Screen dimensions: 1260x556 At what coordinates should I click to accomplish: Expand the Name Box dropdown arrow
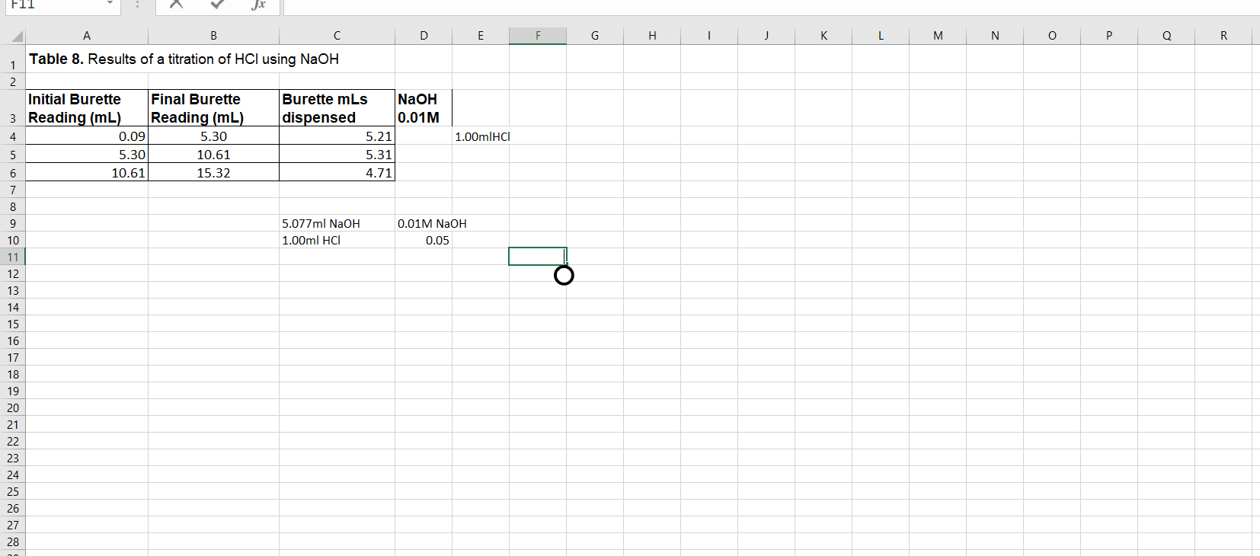click(x=110, y=4)
